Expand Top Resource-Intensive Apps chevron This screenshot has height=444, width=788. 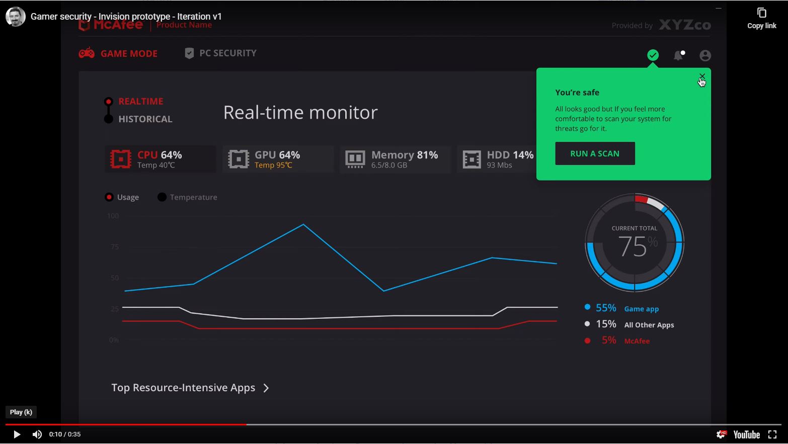[266, 388]
